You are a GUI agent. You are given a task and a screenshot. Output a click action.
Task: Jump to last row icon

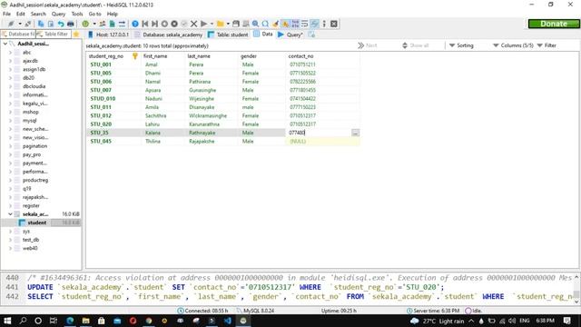point(154,24)
